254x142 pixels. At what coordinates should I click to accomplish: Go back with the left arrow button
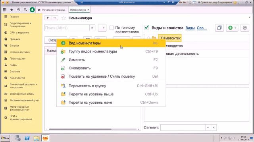coord(48,18)
